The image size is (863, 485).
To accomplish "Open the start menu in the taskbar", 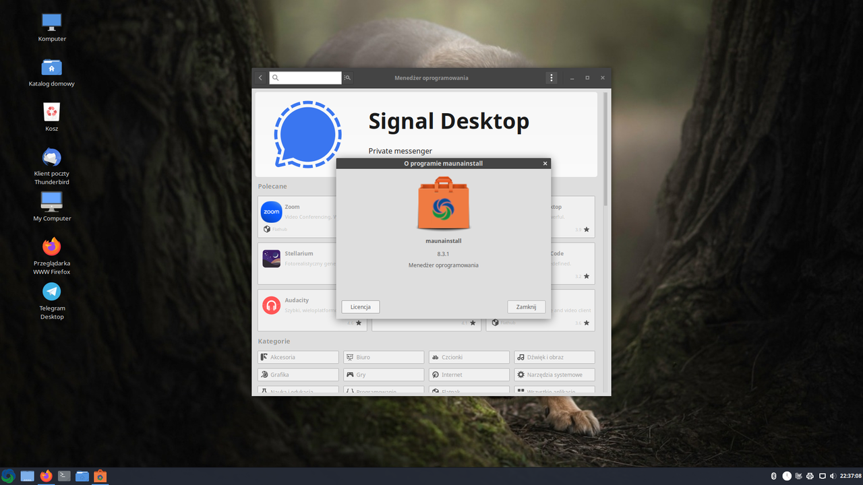I will point(8,476).
